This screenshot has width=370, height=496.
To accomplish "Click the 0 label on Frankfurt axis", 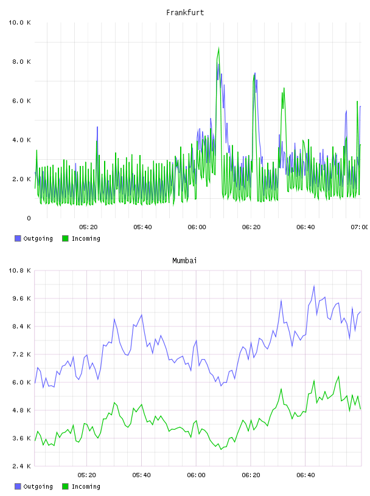I will coord(29,218).
